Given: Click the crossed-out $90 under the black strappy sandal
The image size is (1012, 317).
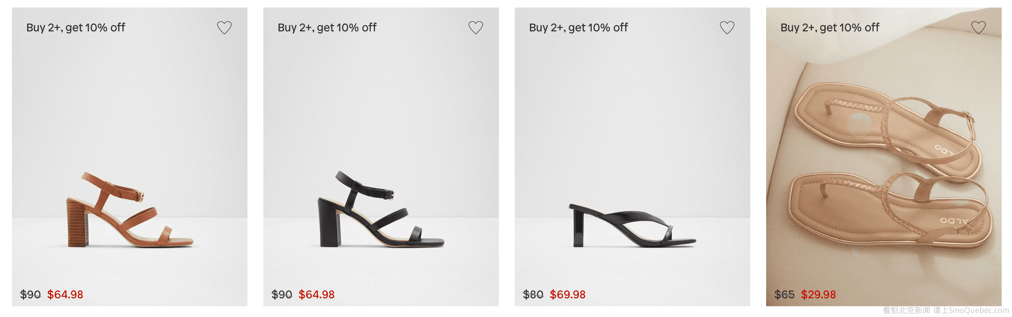Looking at the screenshot, I should [282, 294].
